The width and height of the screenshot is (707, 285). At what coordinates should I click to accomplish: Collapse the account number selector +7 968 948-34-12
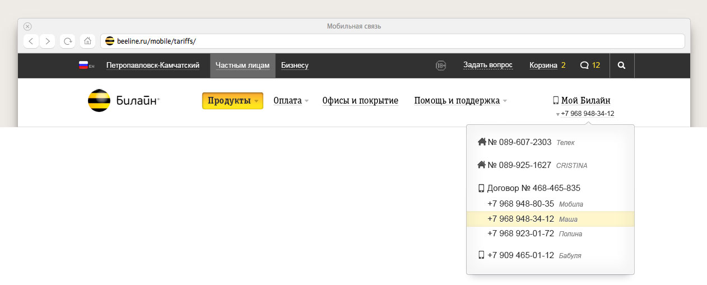coord(587,114)
